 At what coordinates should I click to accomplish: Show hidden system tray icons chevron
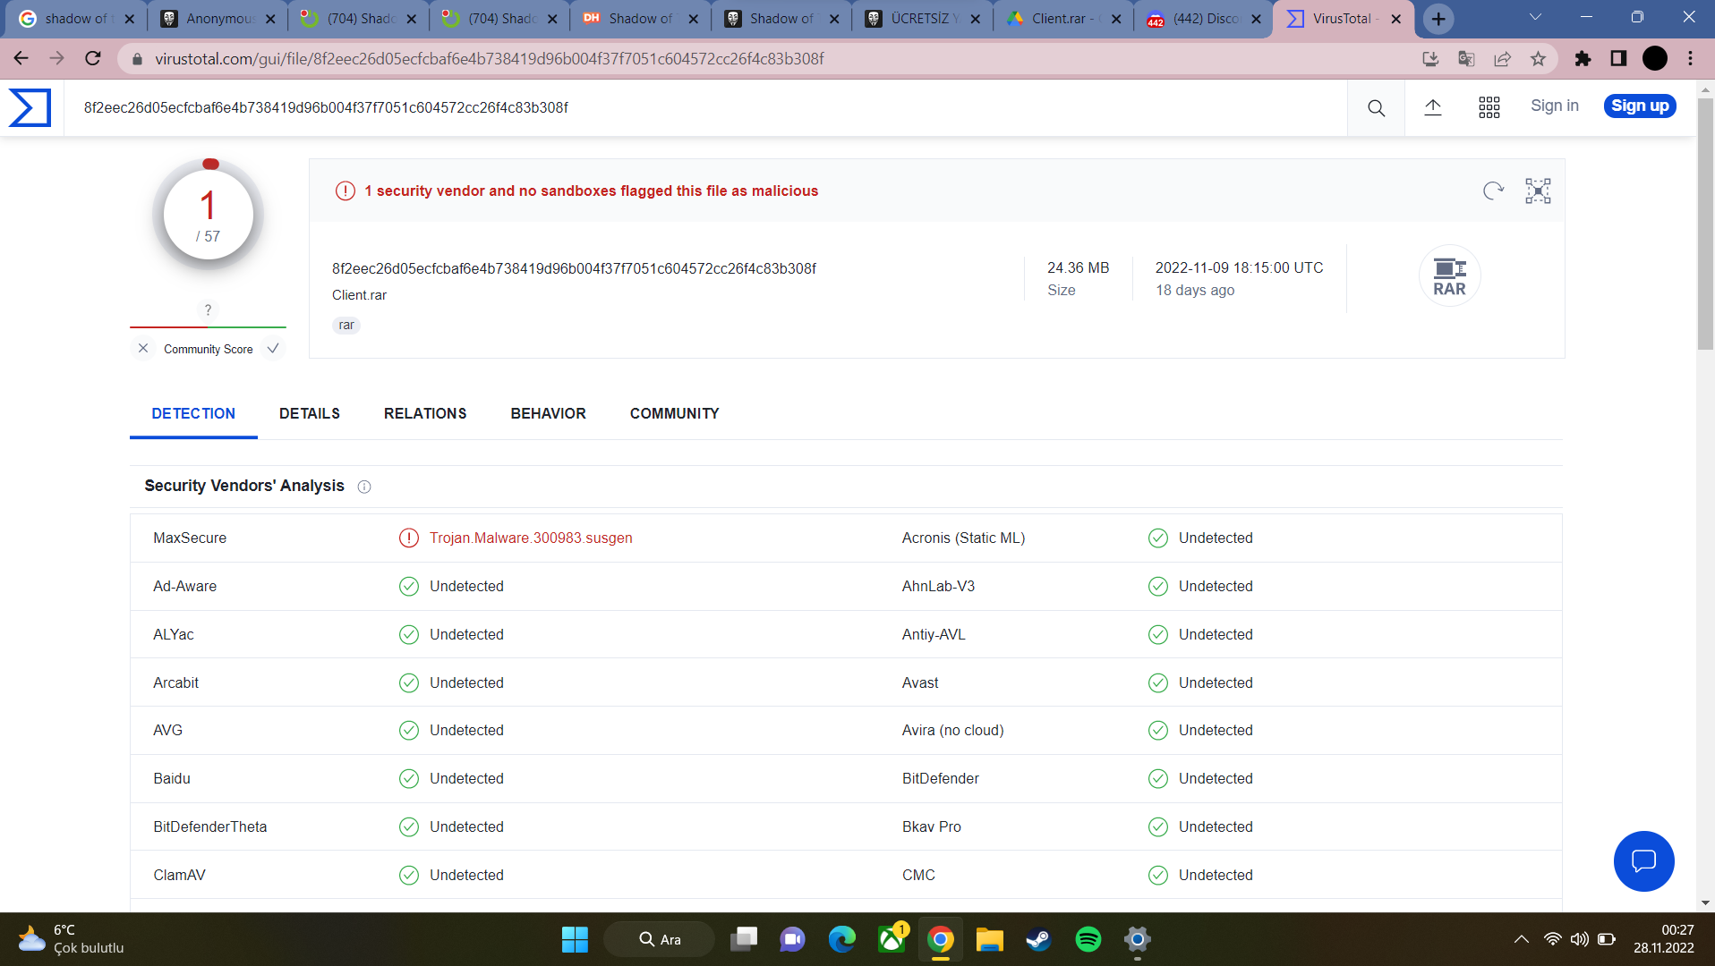(x=1521, y=939)
